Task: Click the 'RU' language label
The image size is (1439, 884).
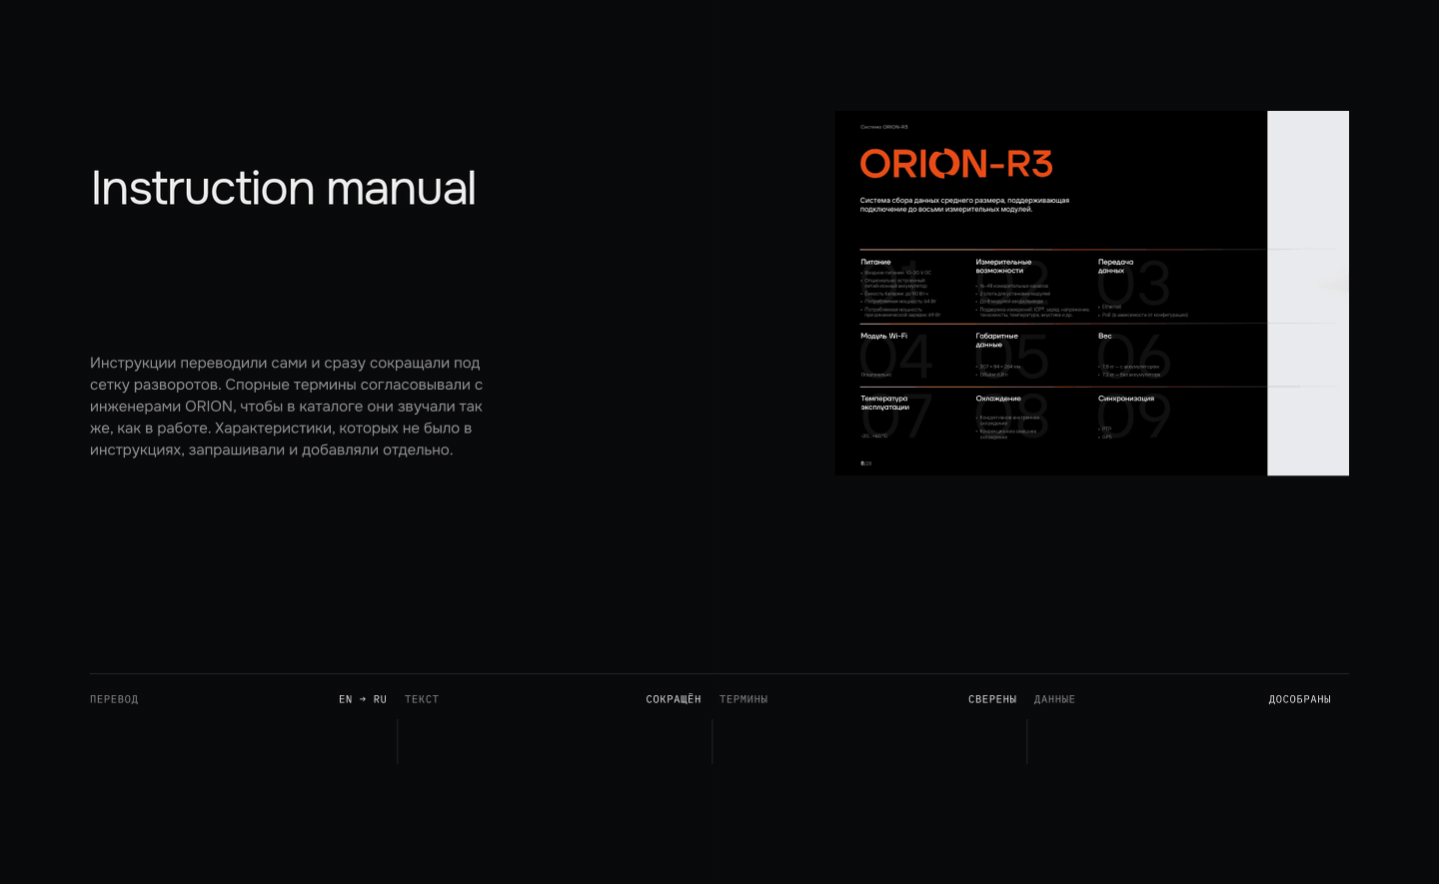Action: coord(380,699)
